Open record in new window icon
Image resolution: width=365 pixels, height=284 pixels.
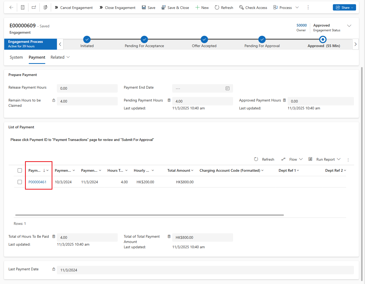34,8
